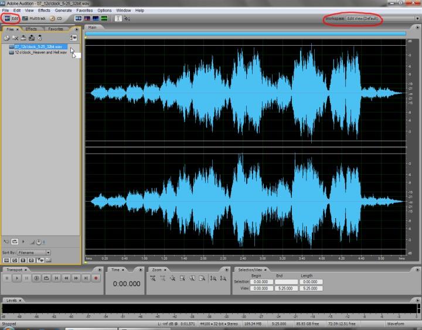This screenshot has height=330, width=422.
Task: Open the Selection/View panel flyout menu arrow
Action: pyautogui.click(x=417, y=270)
